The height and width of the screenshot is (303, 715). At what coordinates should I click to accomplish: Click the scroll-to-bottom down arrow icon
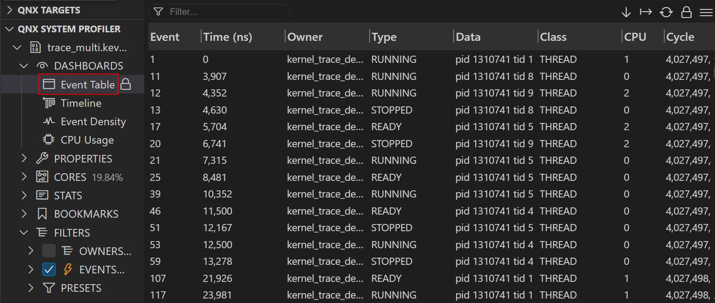[x=626, y=12]
